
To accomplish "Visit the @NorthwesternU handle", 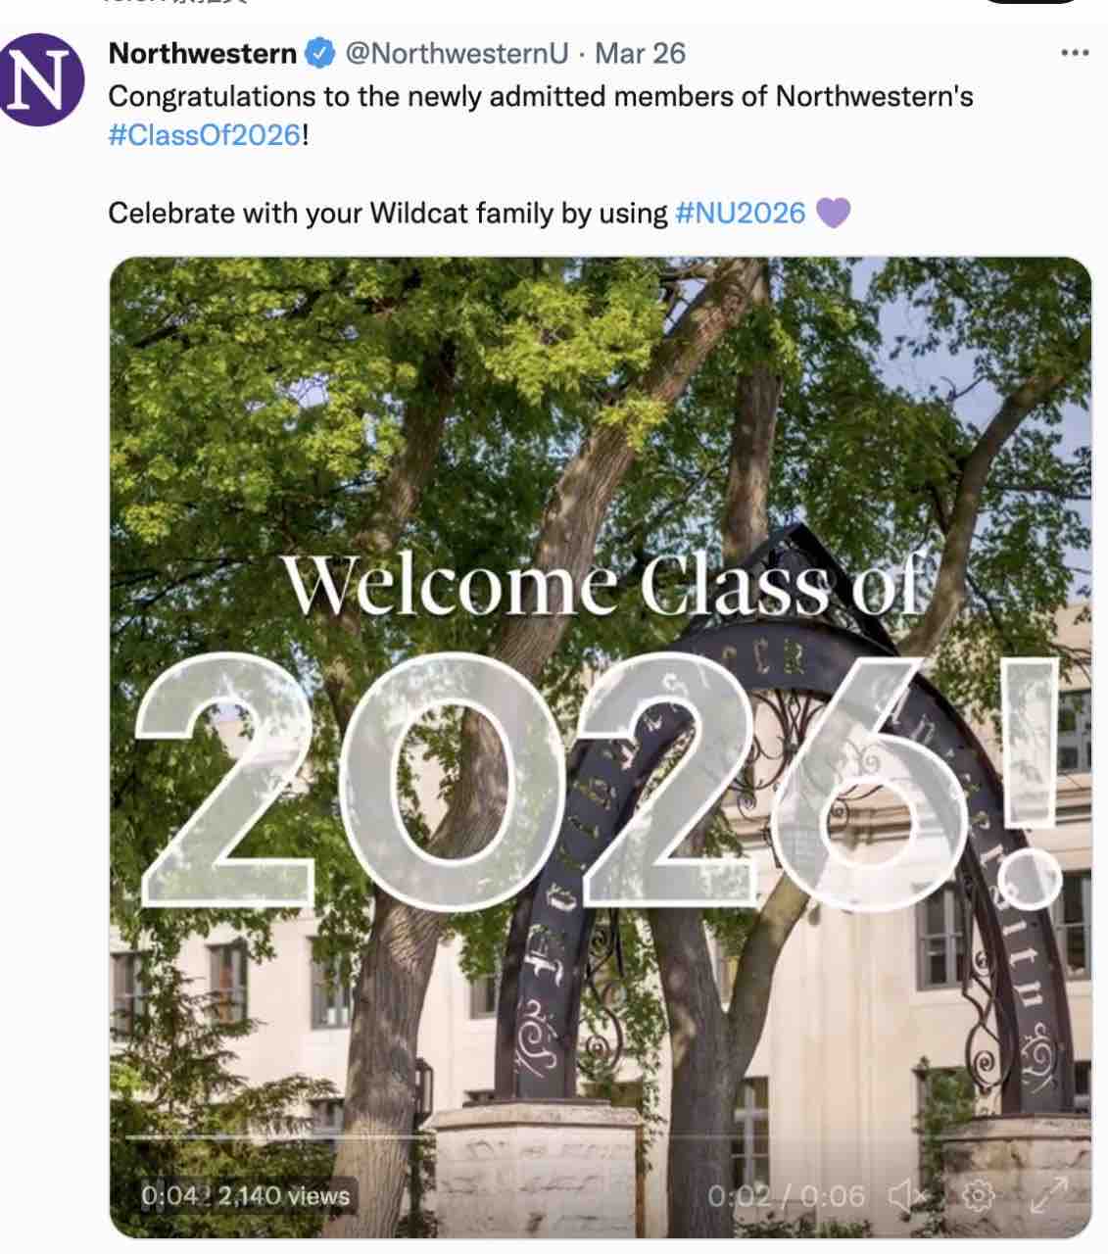I will point(457,53).
